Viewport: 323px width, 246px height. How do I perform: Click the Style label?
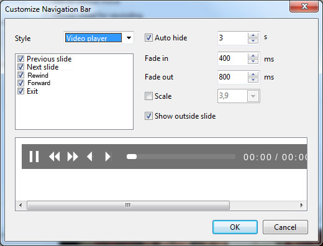click(23, 39)
